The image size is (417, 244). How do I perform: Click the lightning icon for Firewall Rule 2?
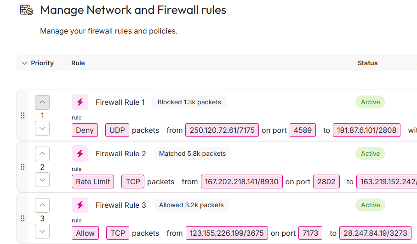click(x=80, y=153)
